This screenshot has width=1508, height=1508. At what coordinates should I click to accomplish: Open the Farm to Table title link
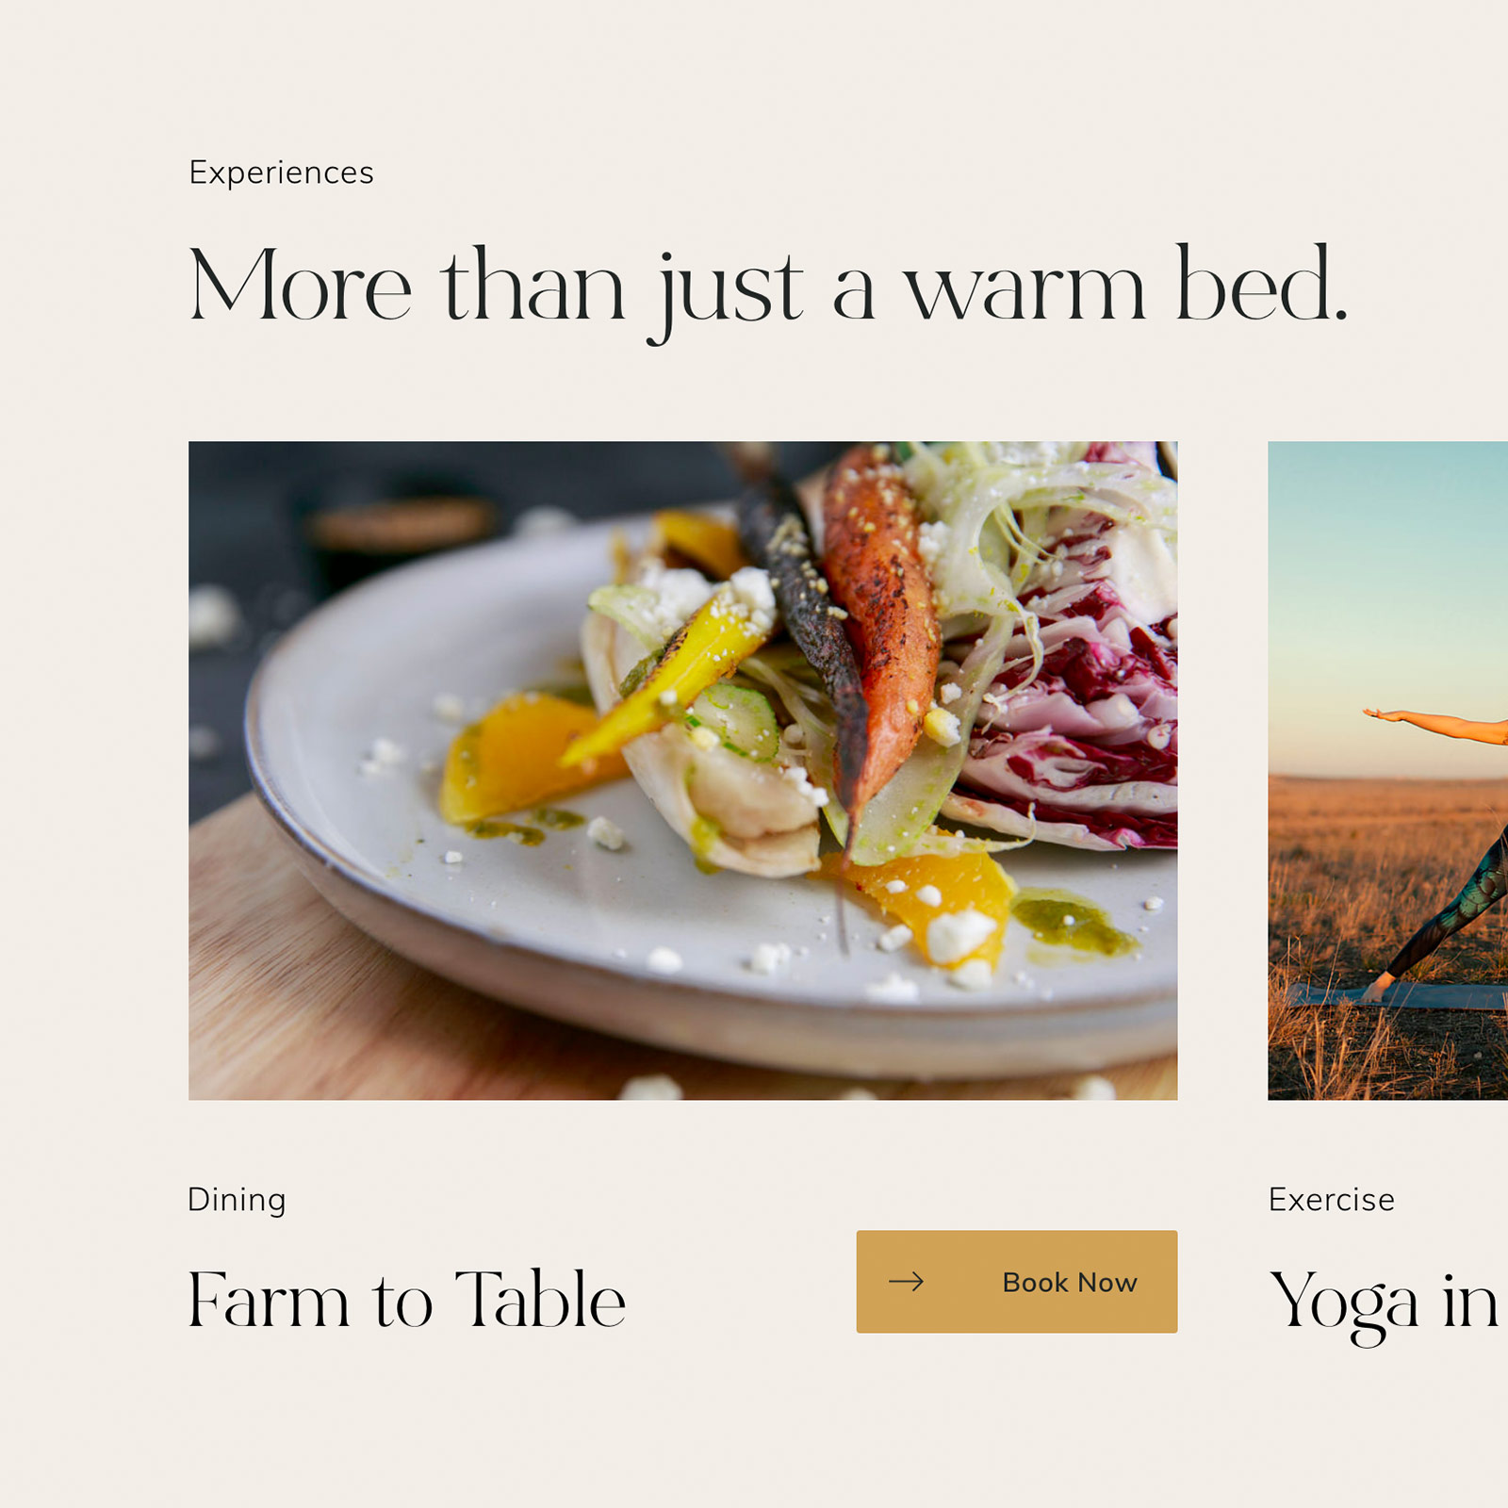pyautogui.click(x=406, y=1299)
